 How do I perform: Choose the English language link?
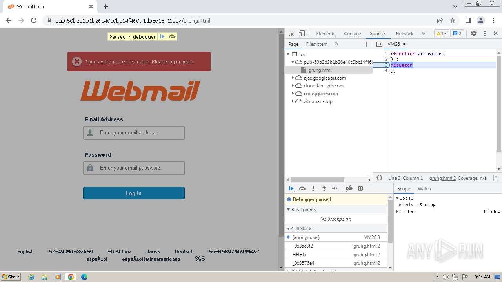25,252
